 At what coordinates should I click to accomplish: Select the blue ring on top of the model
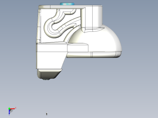(x=67, y=4)
